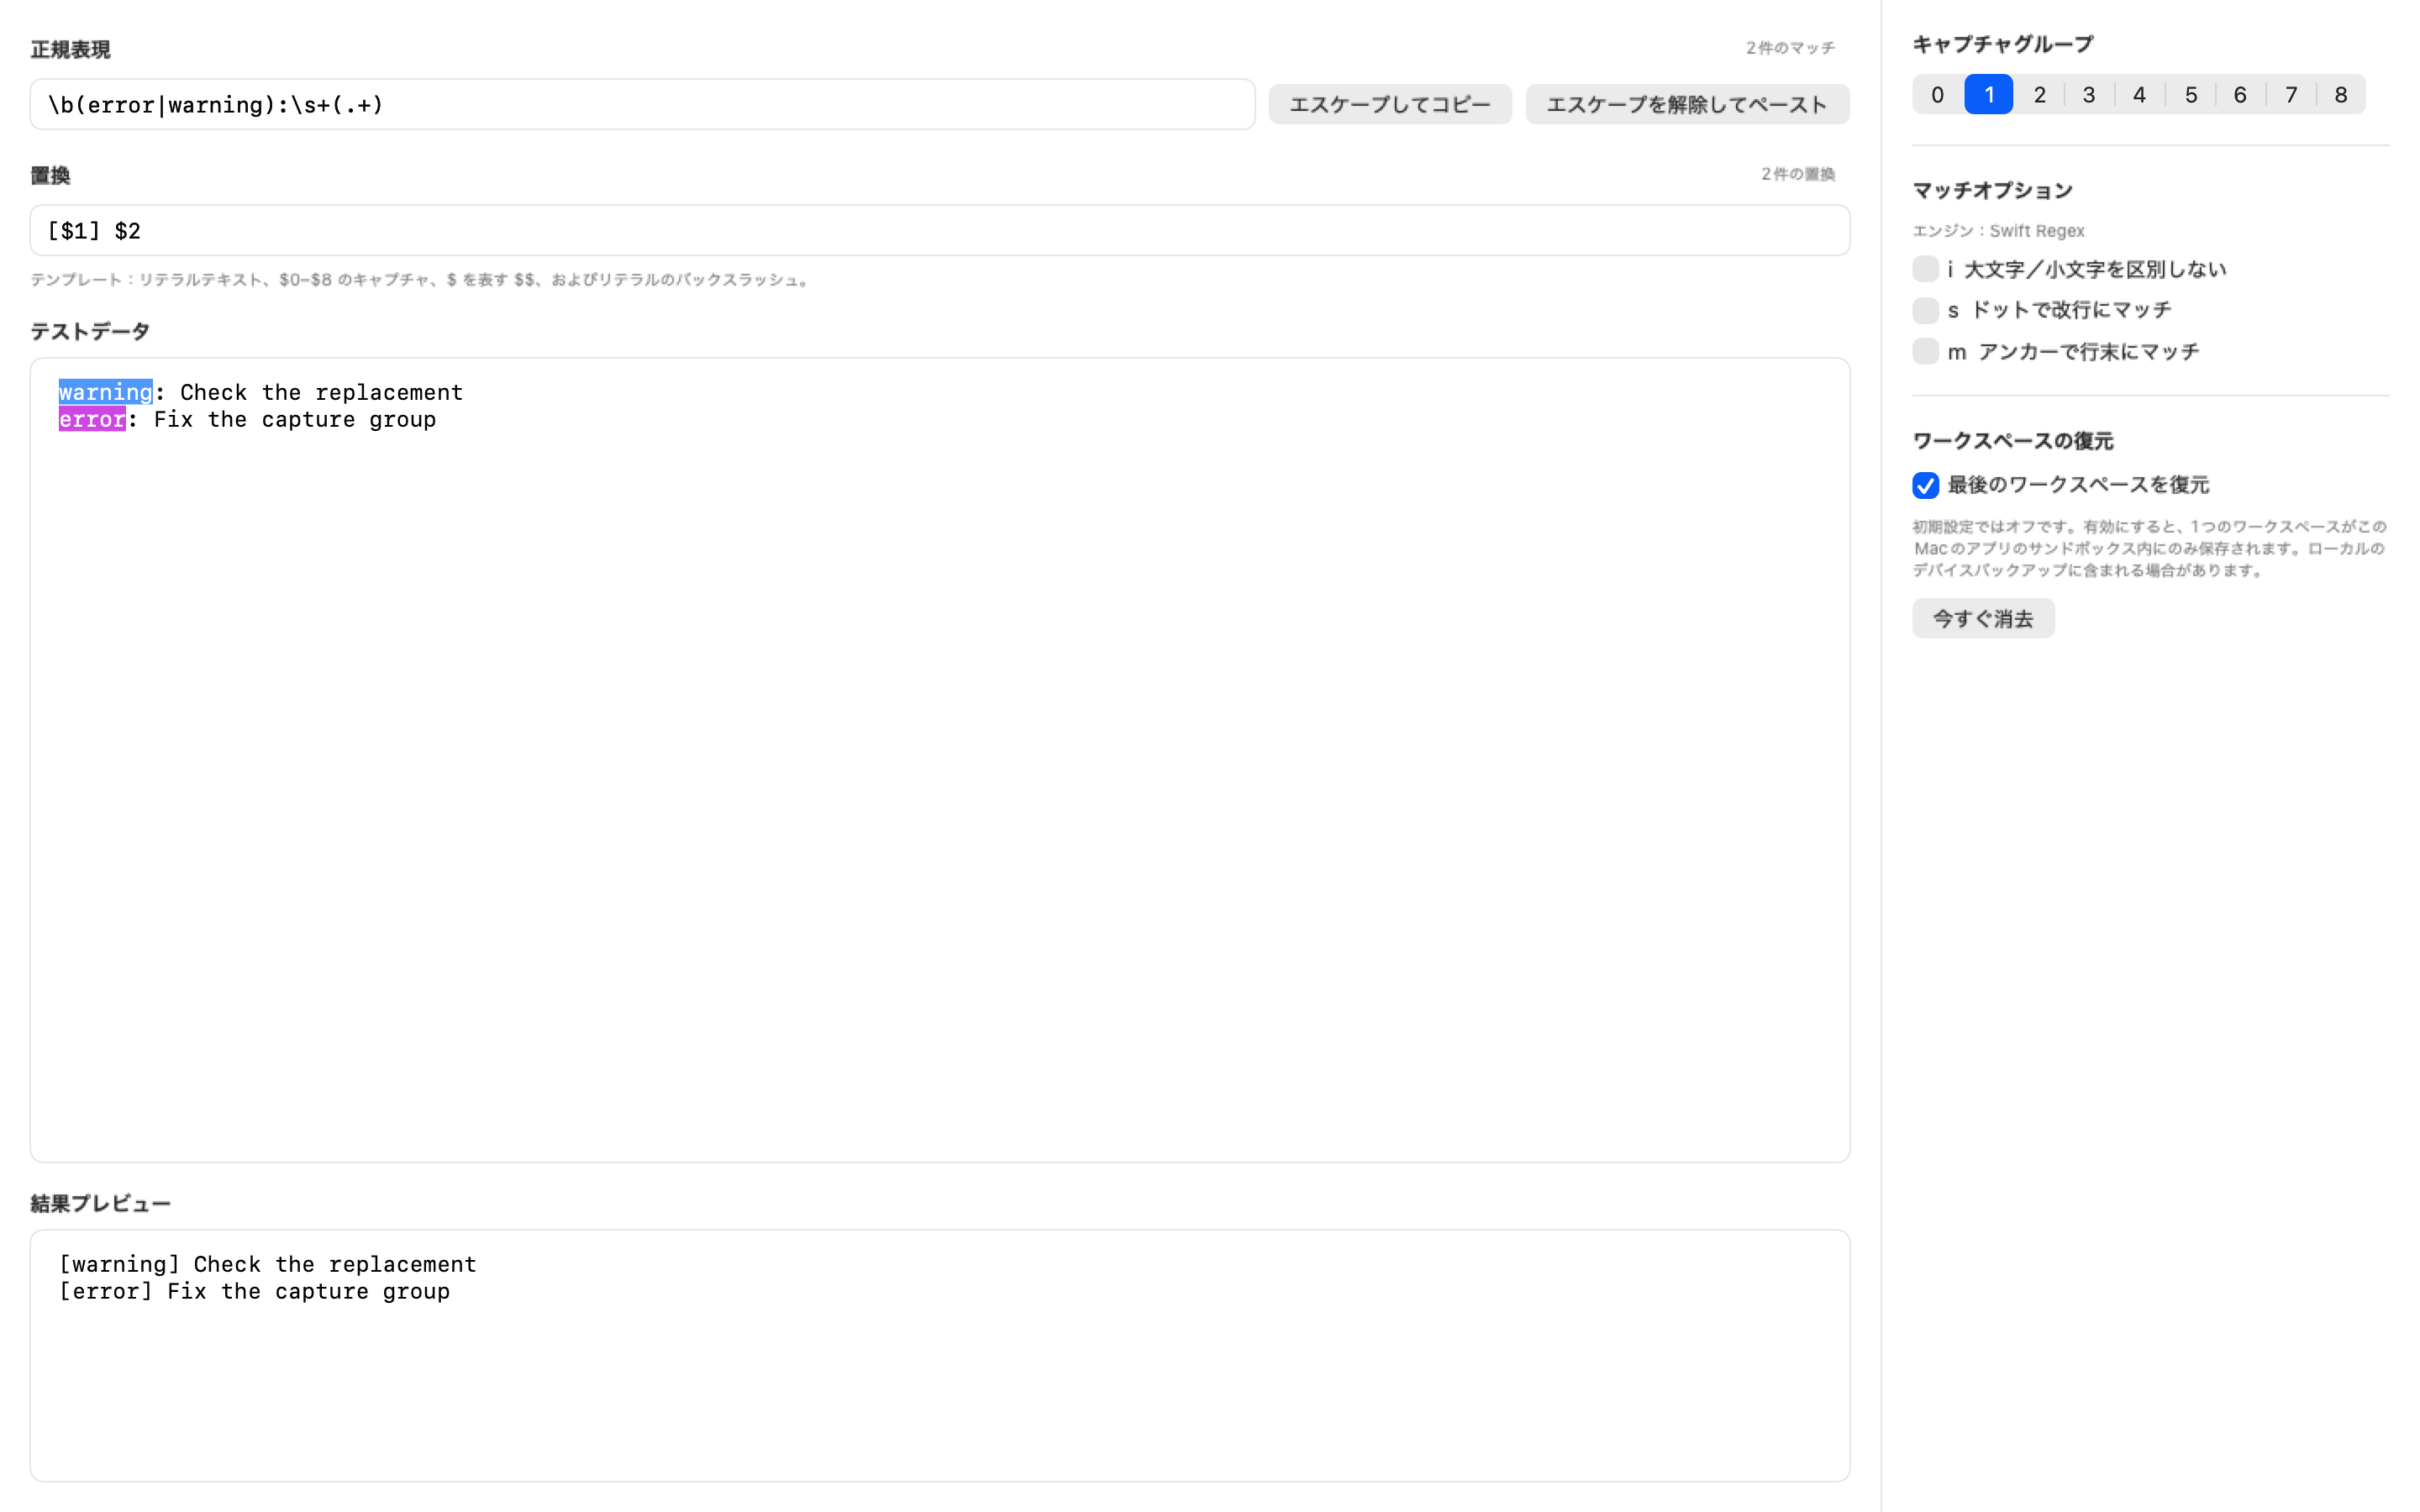Click the 正規表現 section heading

click(70, 49)
